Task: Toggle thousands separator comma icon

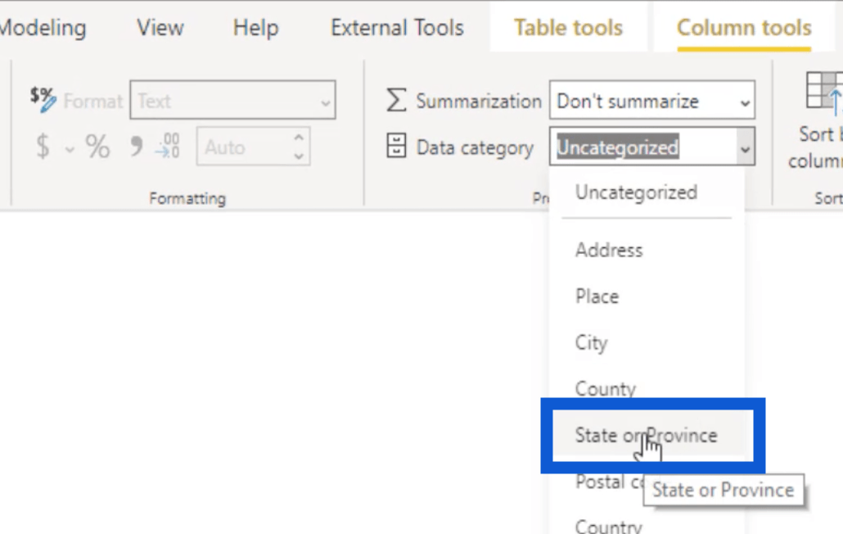Action: 137,146
